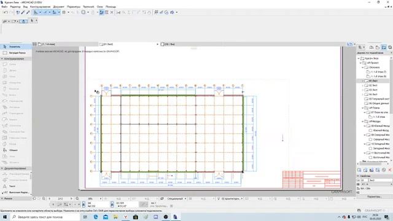Open the Специальный dropdown in status bar
Image resolution: width=393 pixels, height=221 pixels.
point(176,199)
